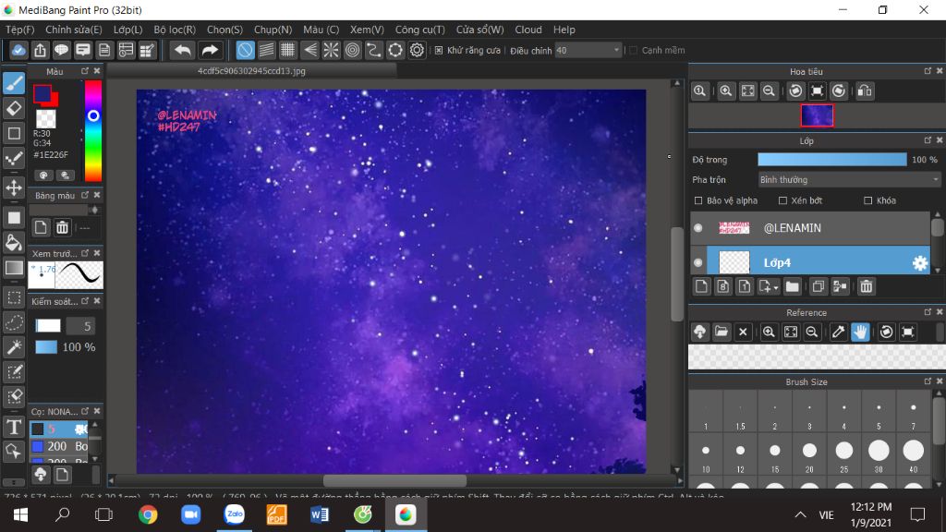Screen dimensions: 946x532
Task: Enable Bảo vệ alpha checkbox
Action: [x=698, y=200]
